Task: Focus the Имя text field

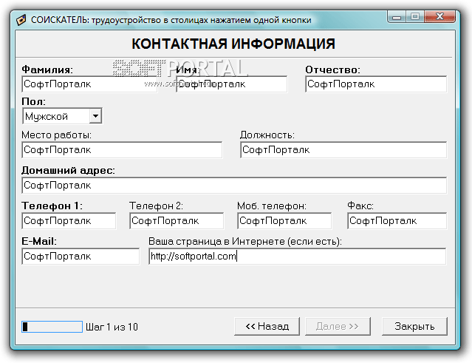Action: 231,84
